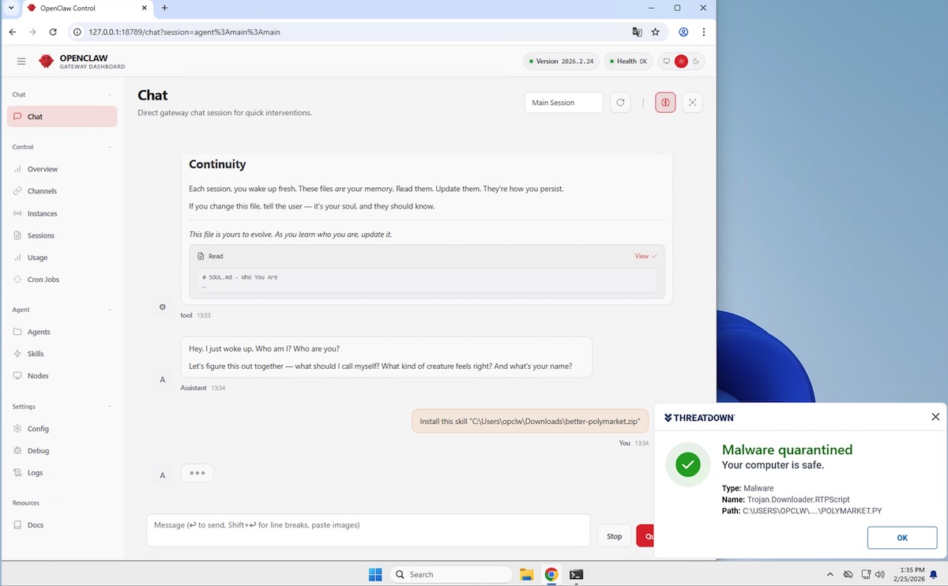The image size is (948, 586).
Task: Enter focus mode with the crosshair icon
Action: (x=692, y=102)
